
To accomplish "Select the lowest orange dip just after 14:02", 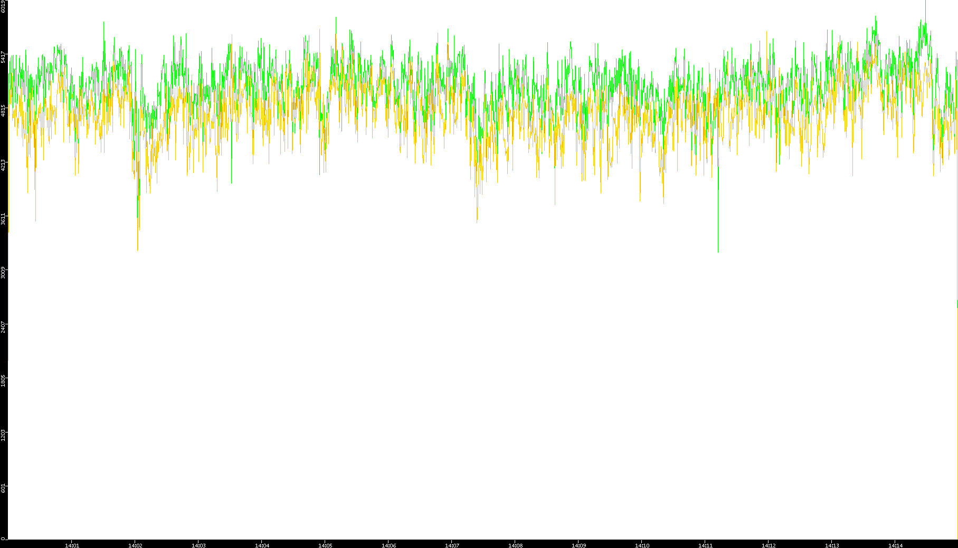I will pyautogui.click(x=138, y=248).
